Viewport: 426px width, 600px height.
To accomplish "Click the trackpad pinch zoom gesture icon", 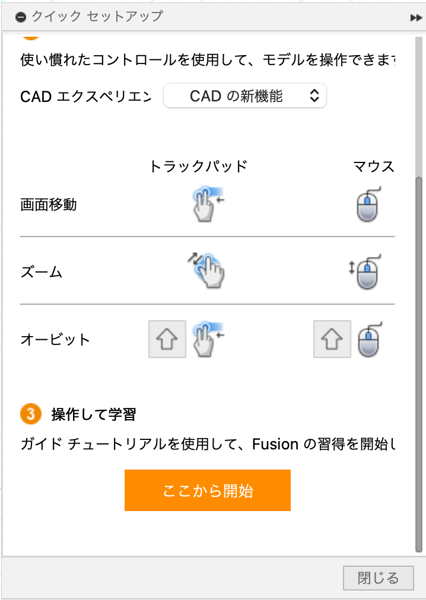I will (206, 270).
